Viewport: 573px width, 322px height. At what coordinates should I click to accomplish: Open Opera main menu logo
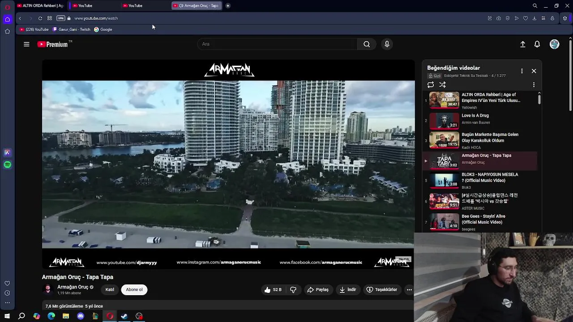coord(7,7)
